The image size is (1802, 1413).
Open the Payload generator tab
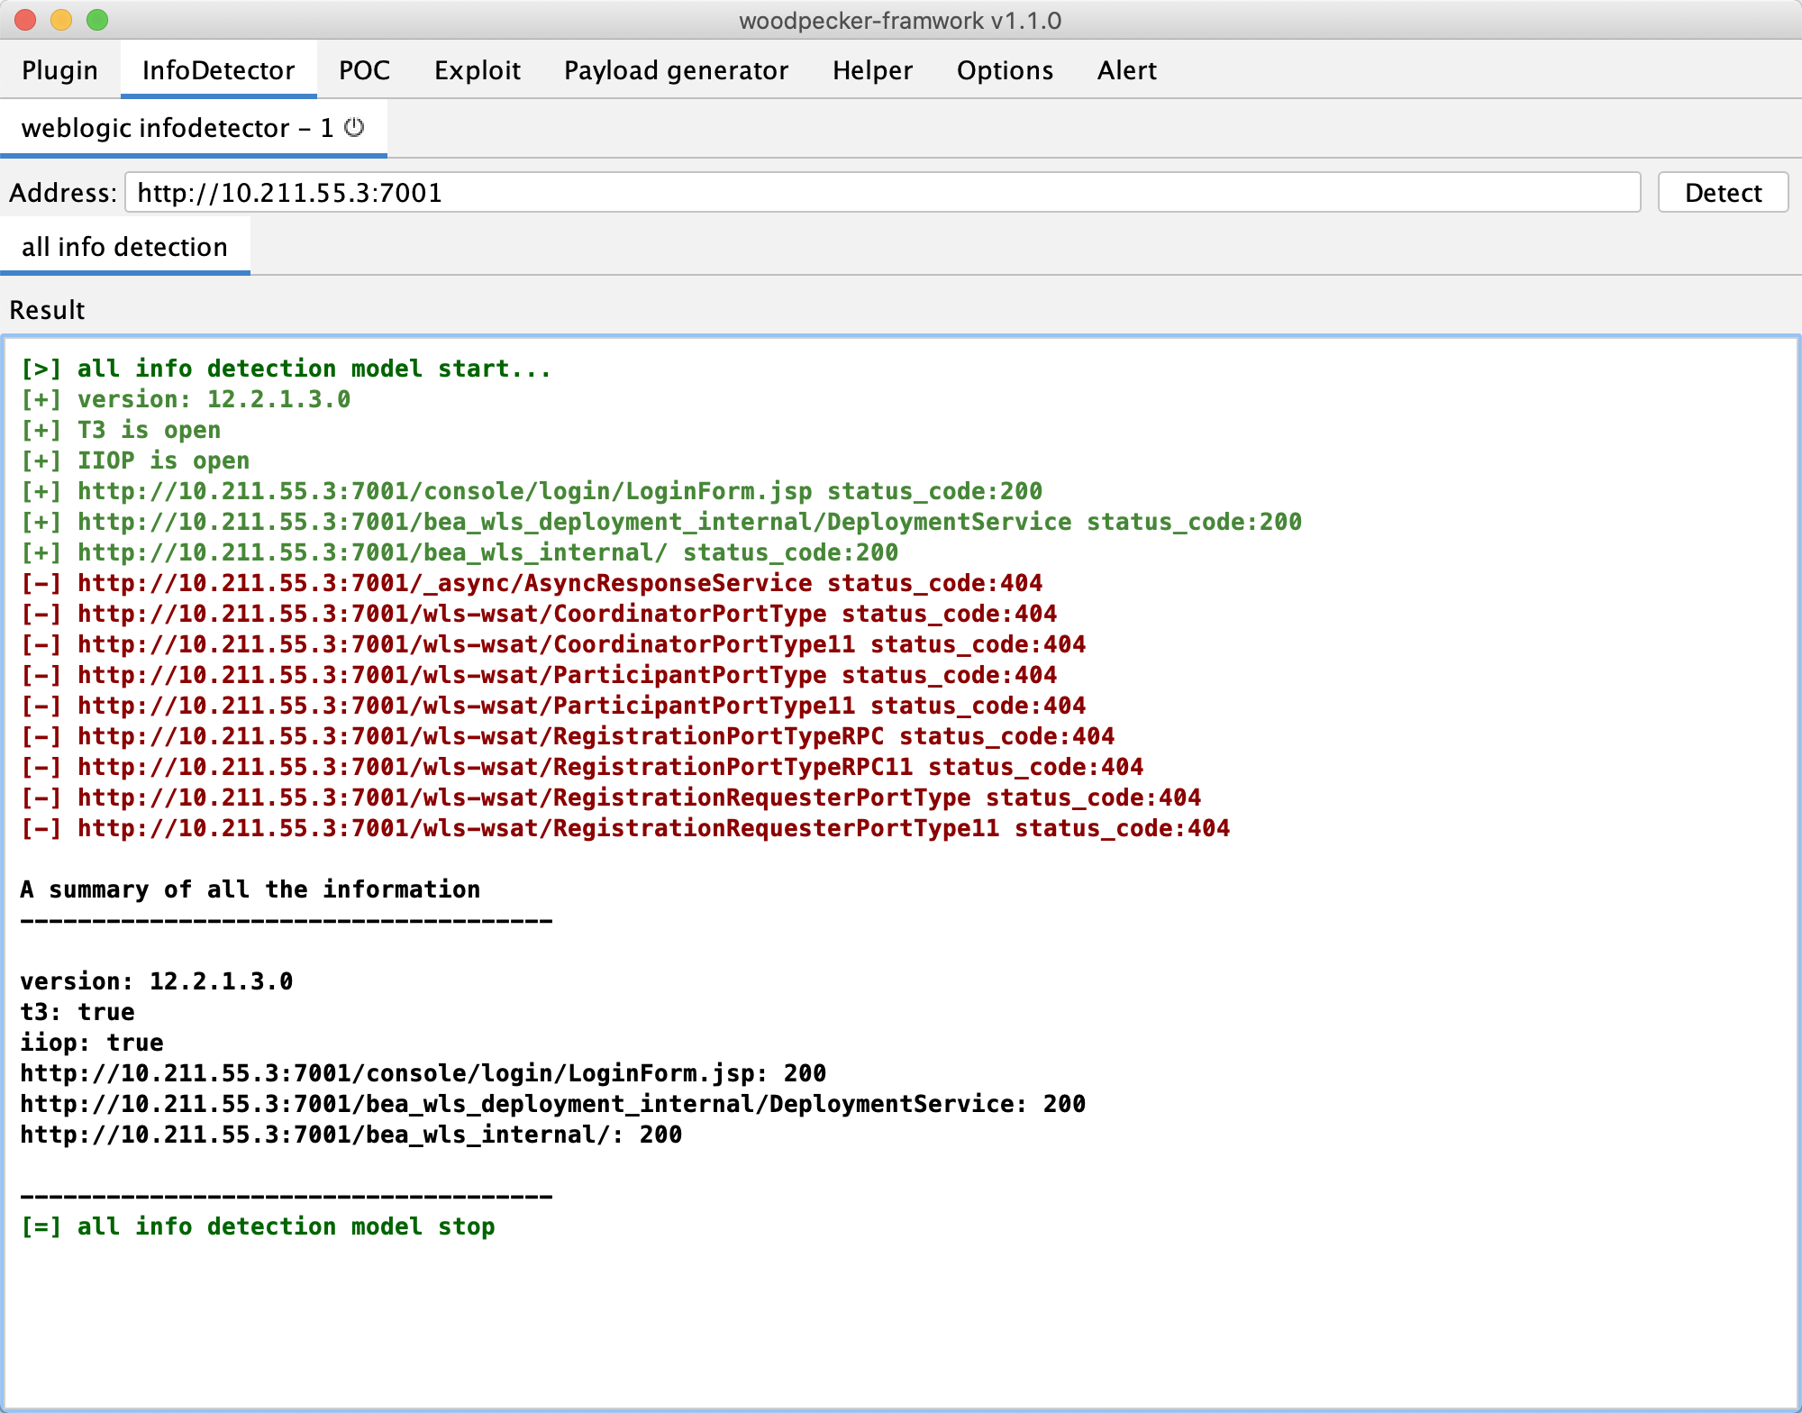[676, 70]
